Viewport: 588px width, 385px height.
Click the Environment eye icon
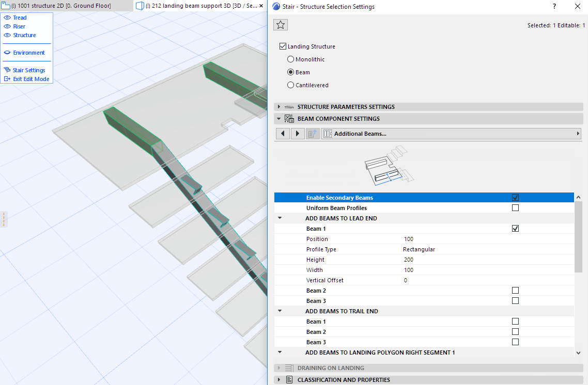(x=7, y=53)
